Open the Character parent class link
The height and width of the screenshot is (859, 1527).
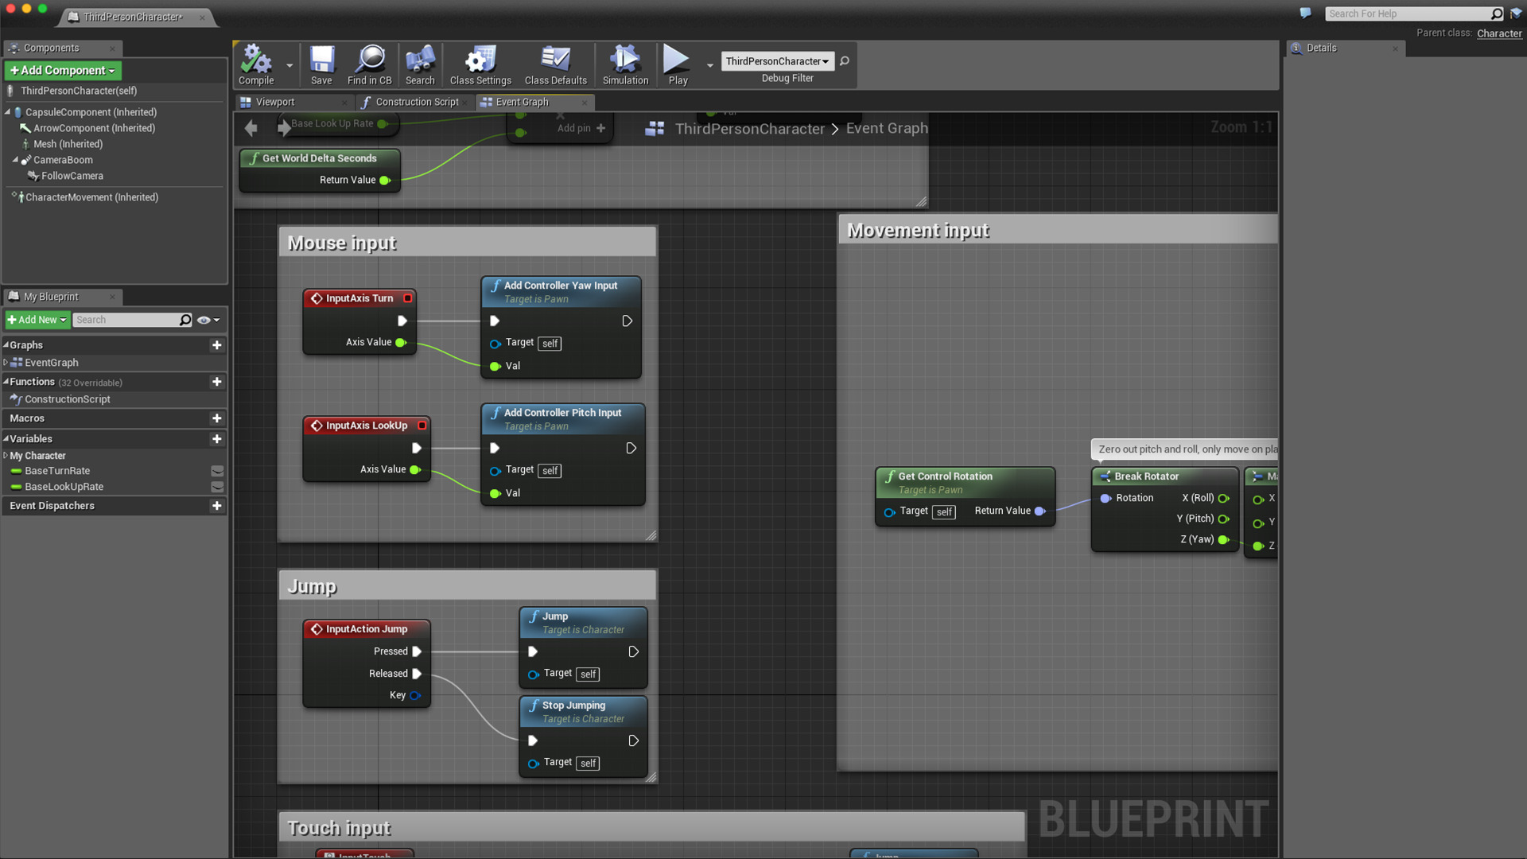[x=1499, y=33]
